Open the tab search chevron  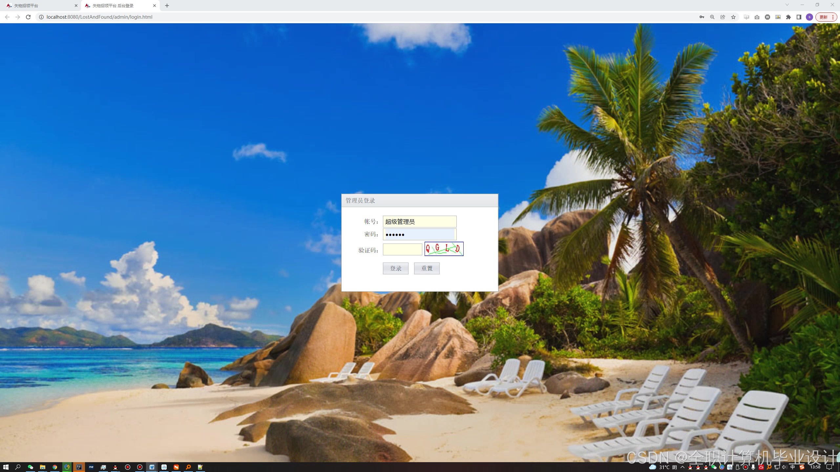tap(787, 5)
